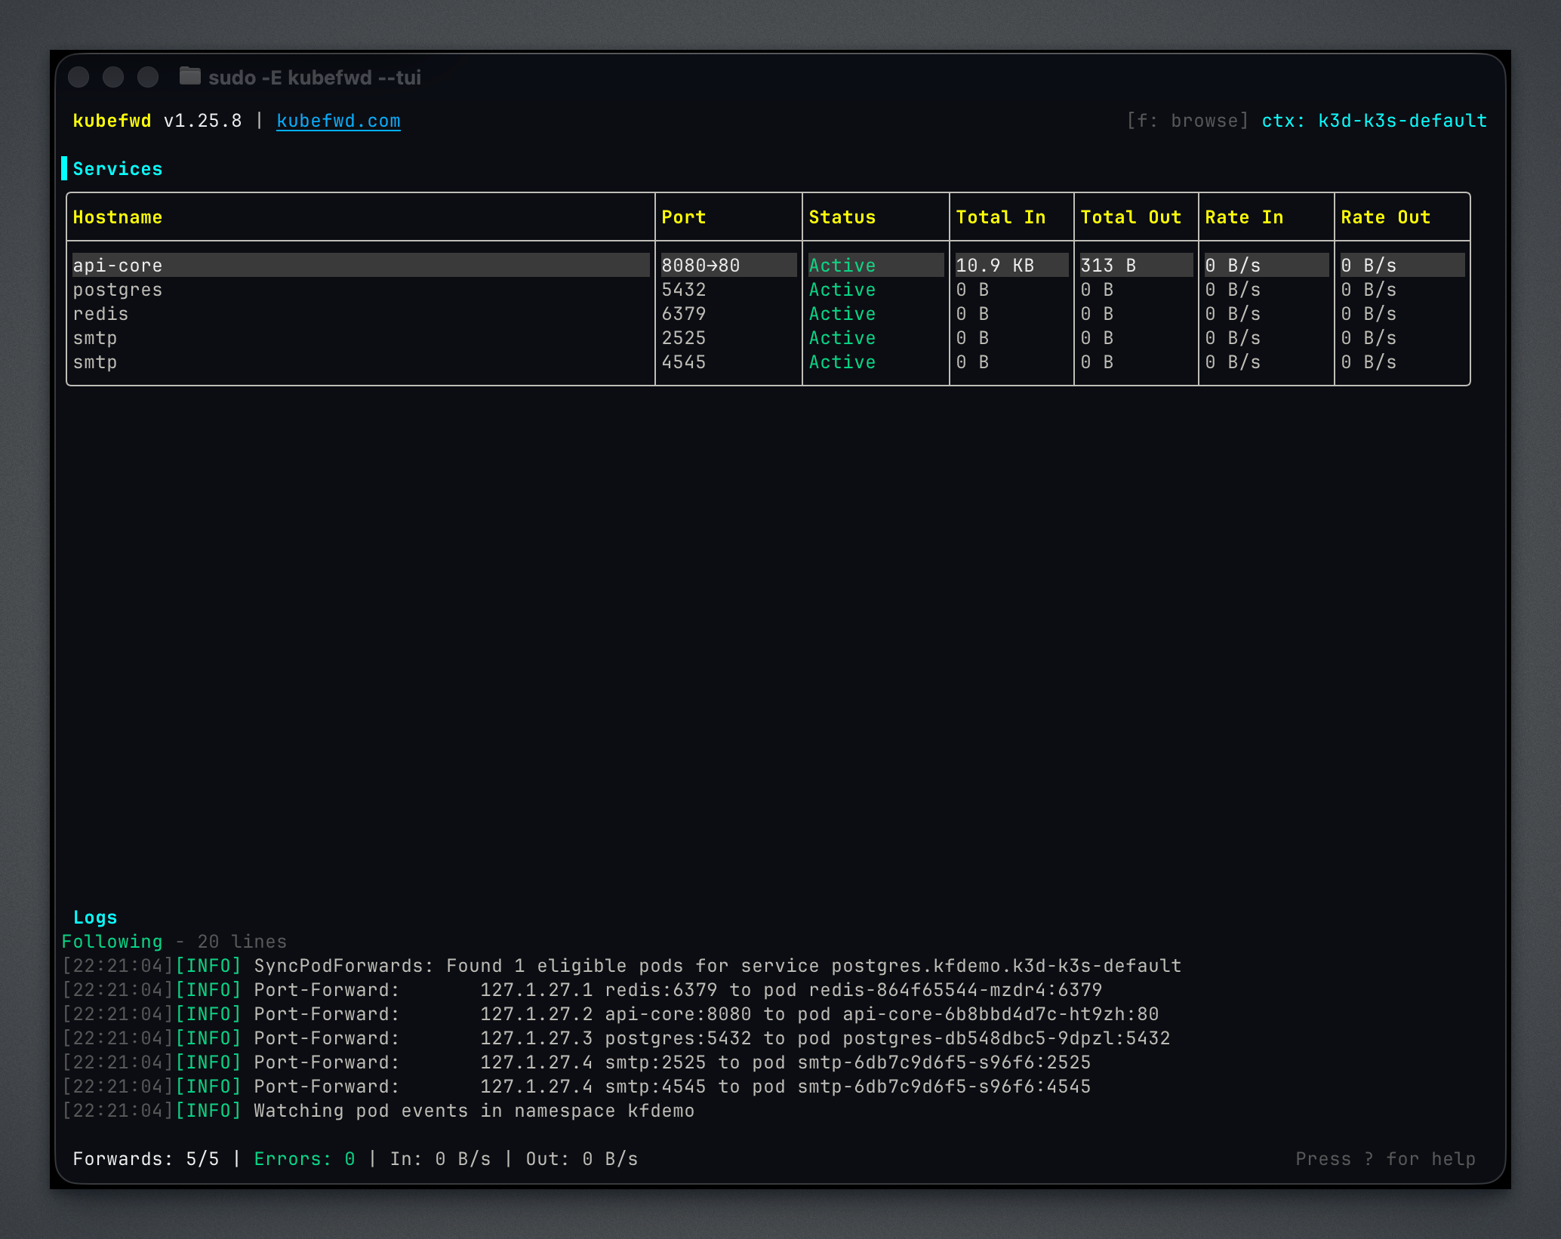Image resolution: width=1561 pixels, height=1239 pixels.
Task: Click the Following log mode indicator
Action: click(112, 942)
